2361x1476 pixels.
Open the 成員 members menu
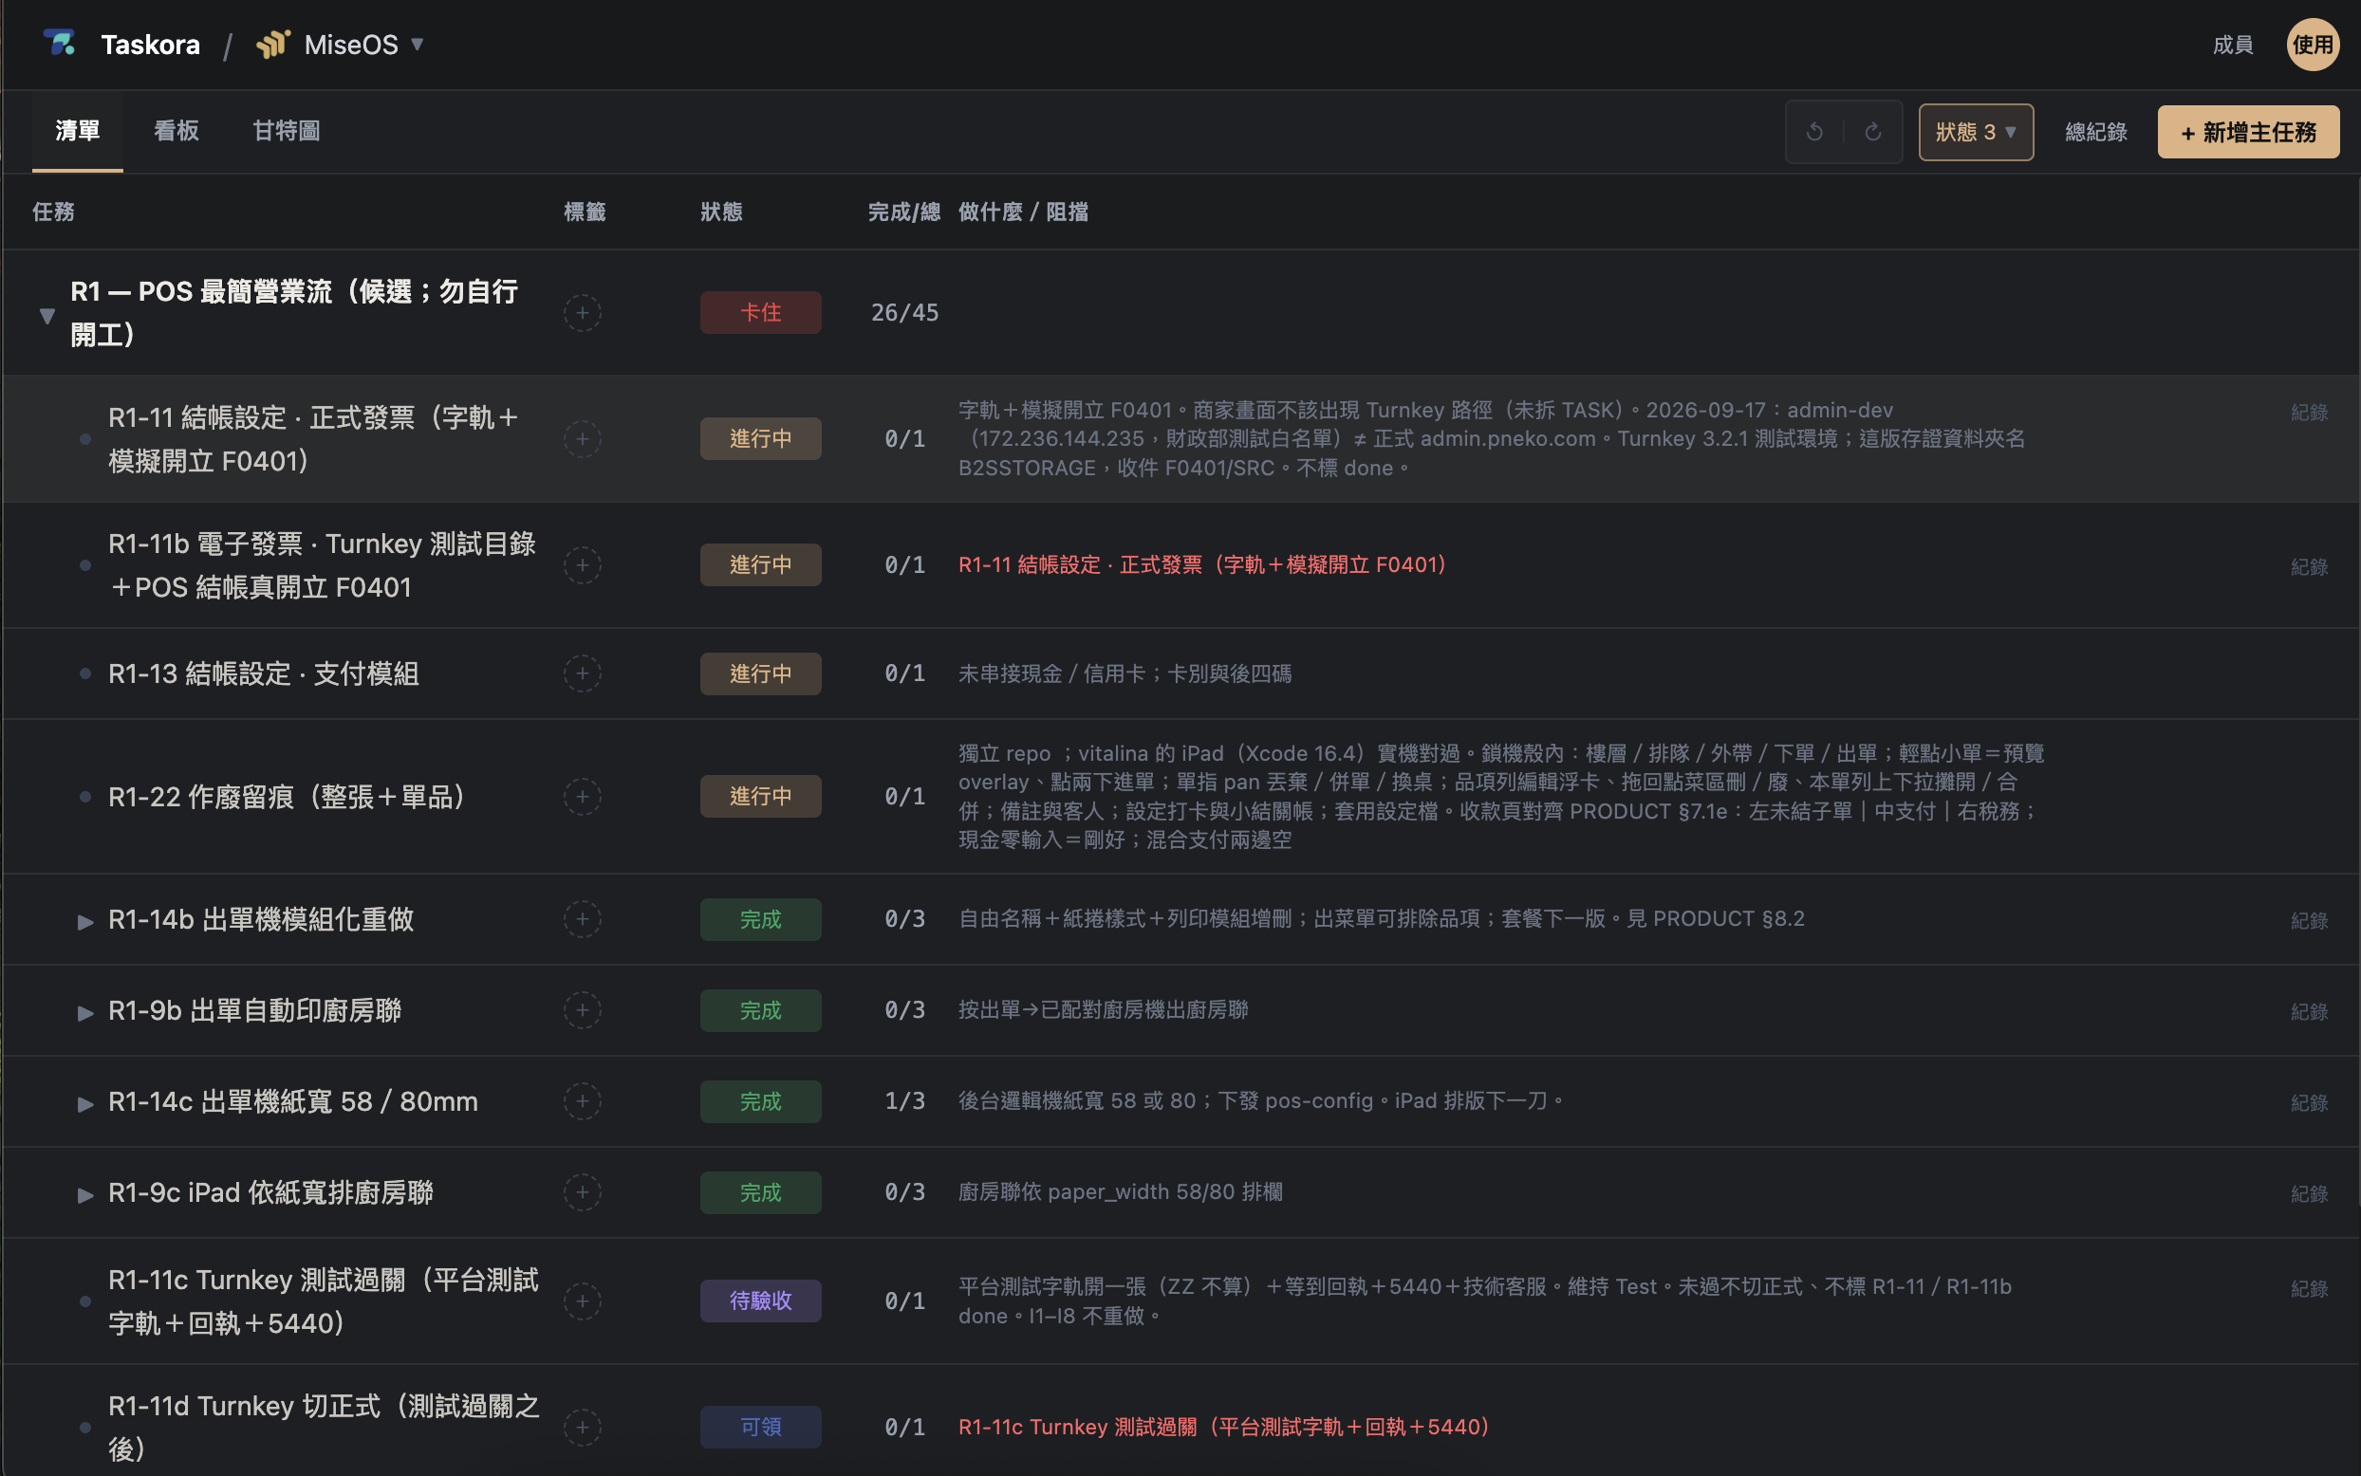click(2232, 44)
